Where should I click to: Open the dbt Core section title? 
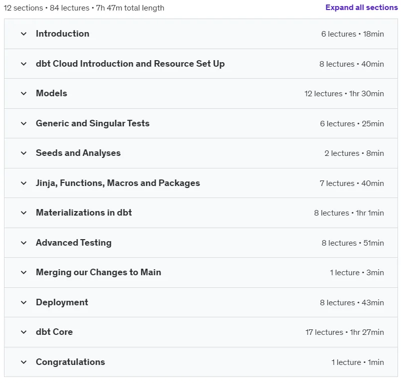tap(54, 332)
